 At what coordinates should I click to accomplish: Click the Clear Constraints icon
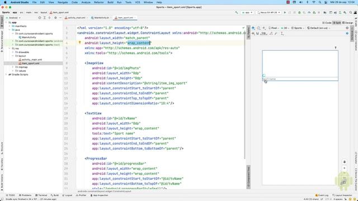[271, 33]
